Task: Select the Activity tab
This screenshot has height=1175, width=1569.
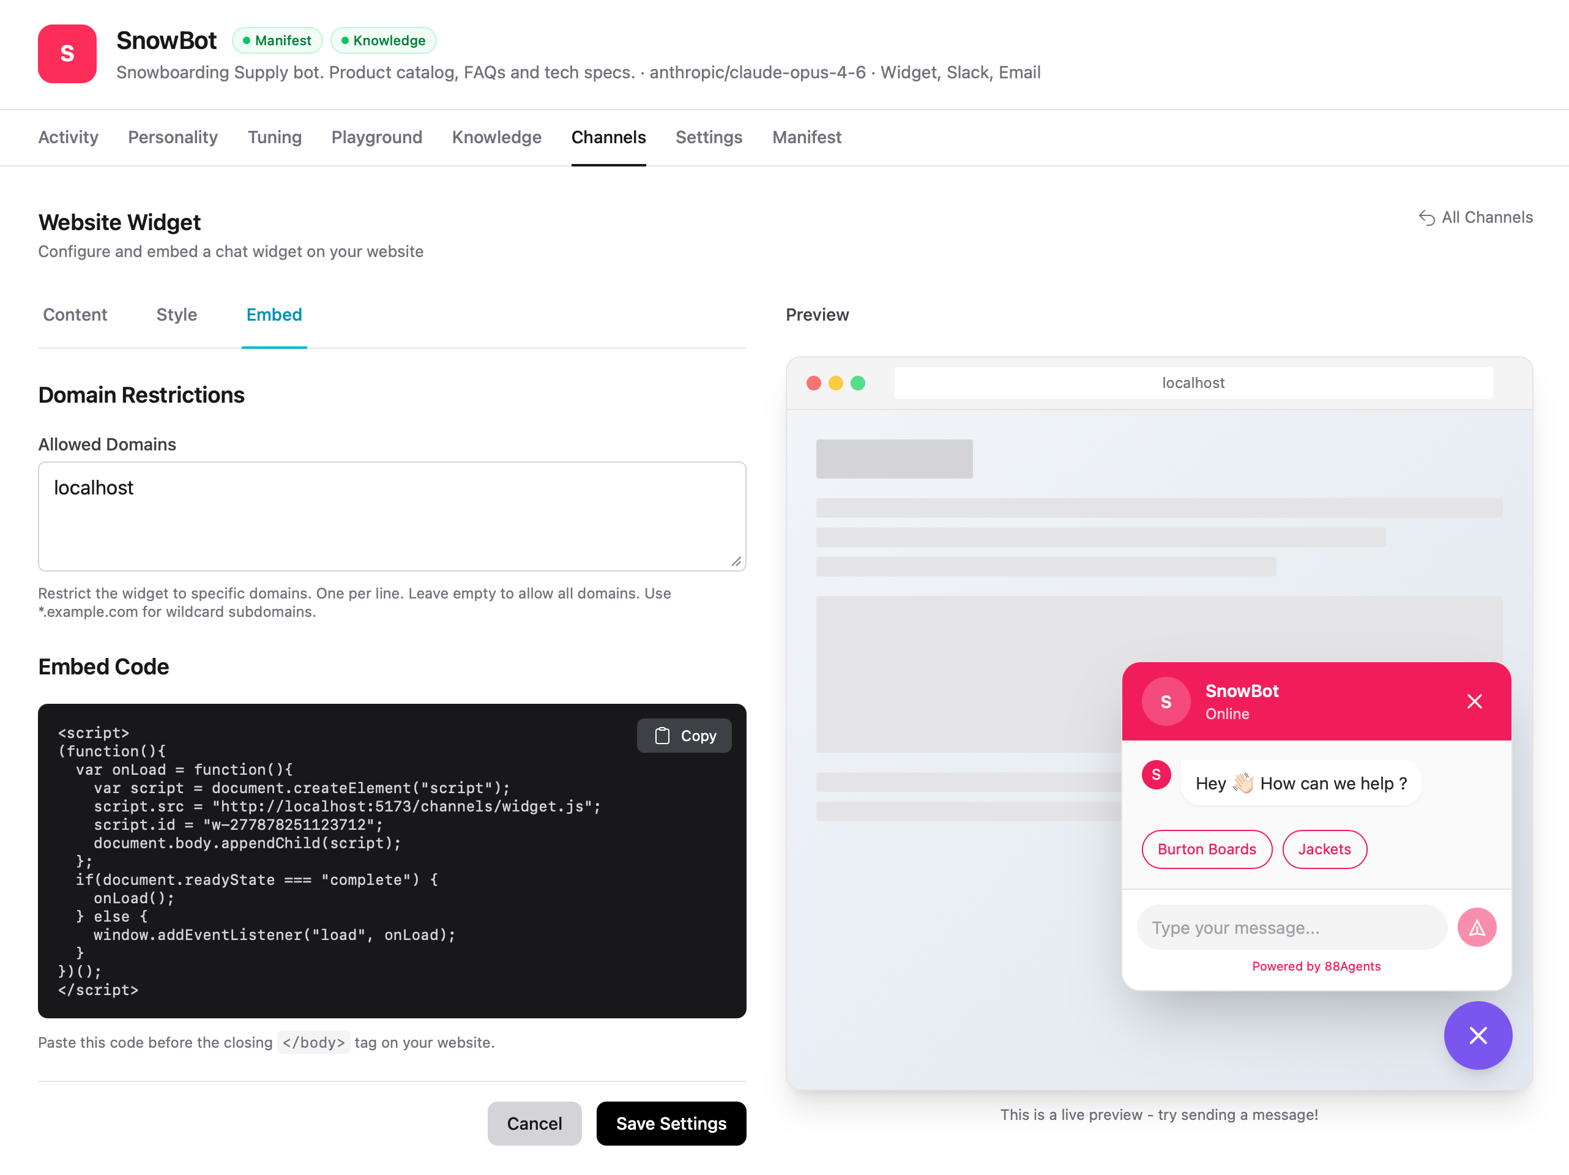Action: 68,137
